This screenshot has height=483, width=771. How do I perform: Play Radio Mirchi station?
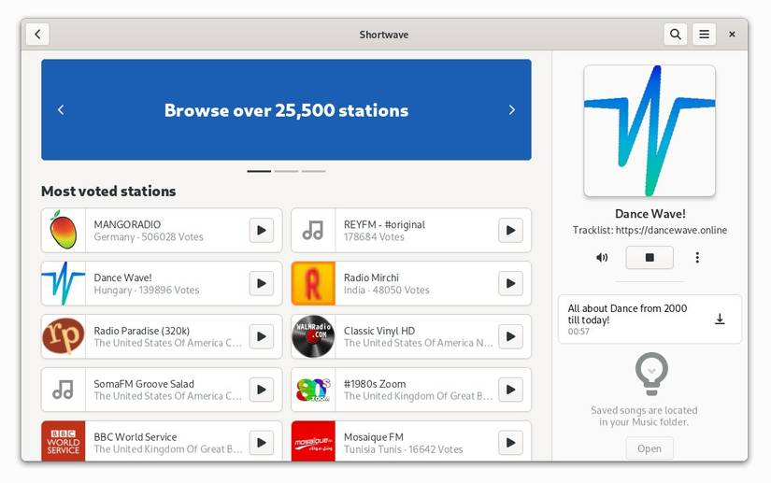coord(511,283)
